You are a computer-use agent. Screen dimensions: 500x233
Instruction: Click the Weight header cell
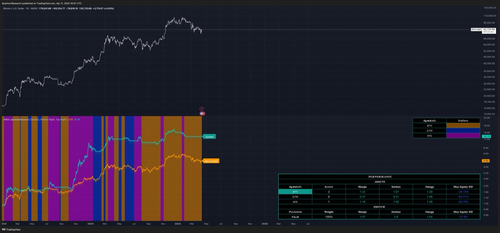click(328, 212)
